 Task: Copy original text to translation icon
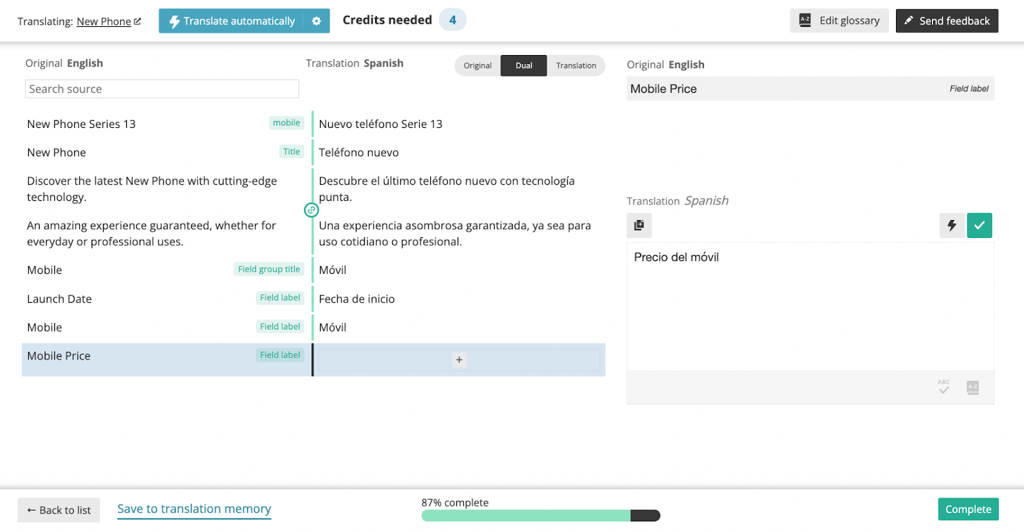point(639,225)
